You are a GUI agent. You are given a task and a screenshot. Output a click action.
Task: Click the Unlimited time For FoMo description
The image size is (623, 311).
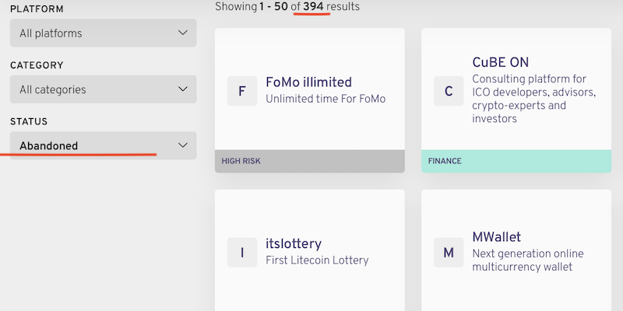tap(326, 100)
